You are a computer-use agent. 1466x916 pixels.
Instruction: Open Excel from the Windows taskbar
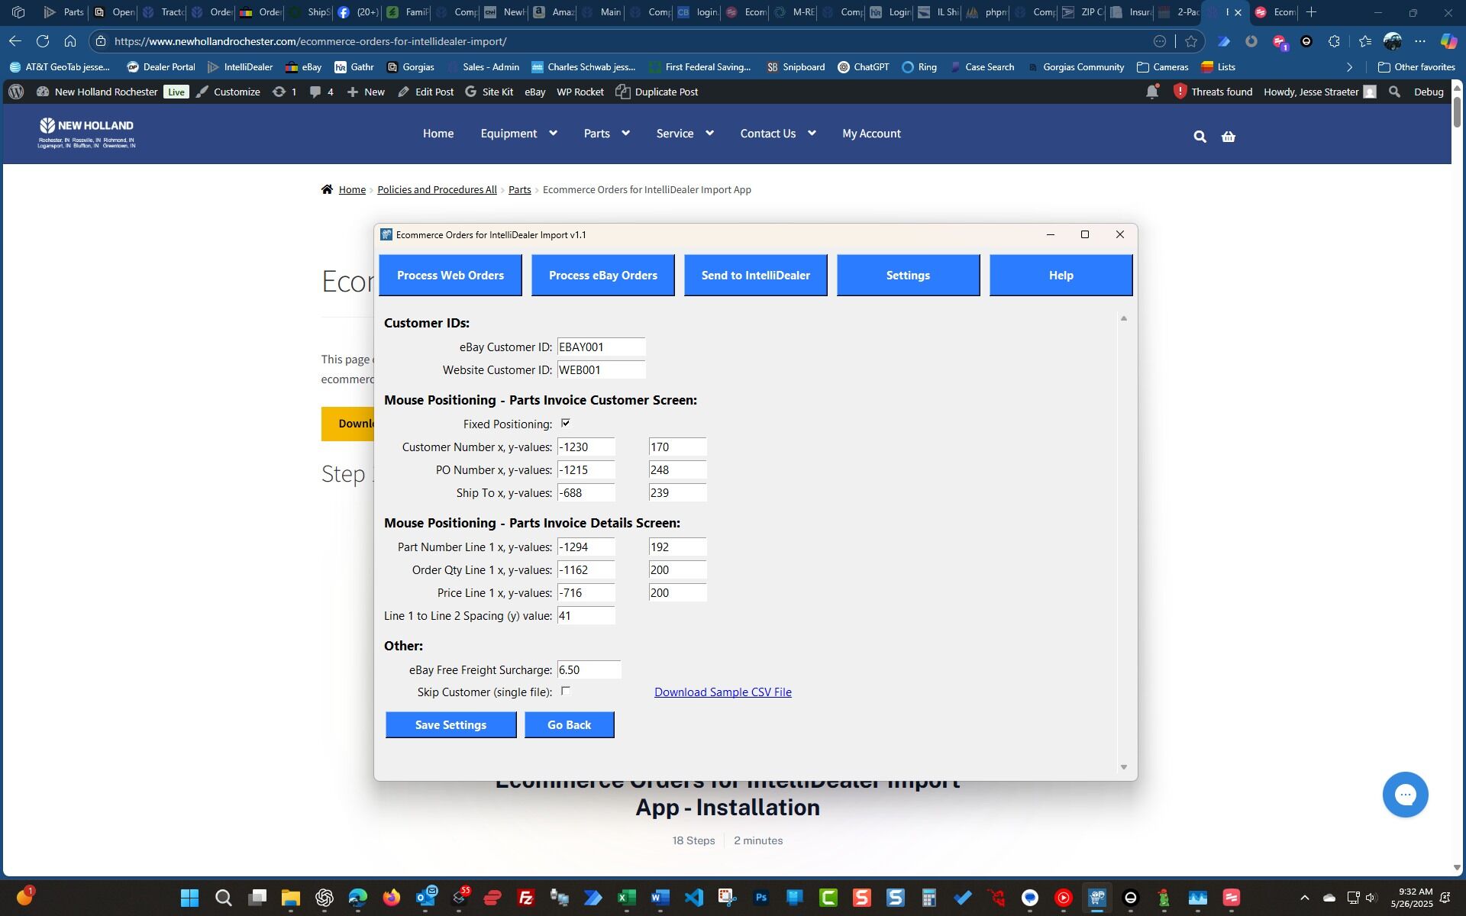627,898
